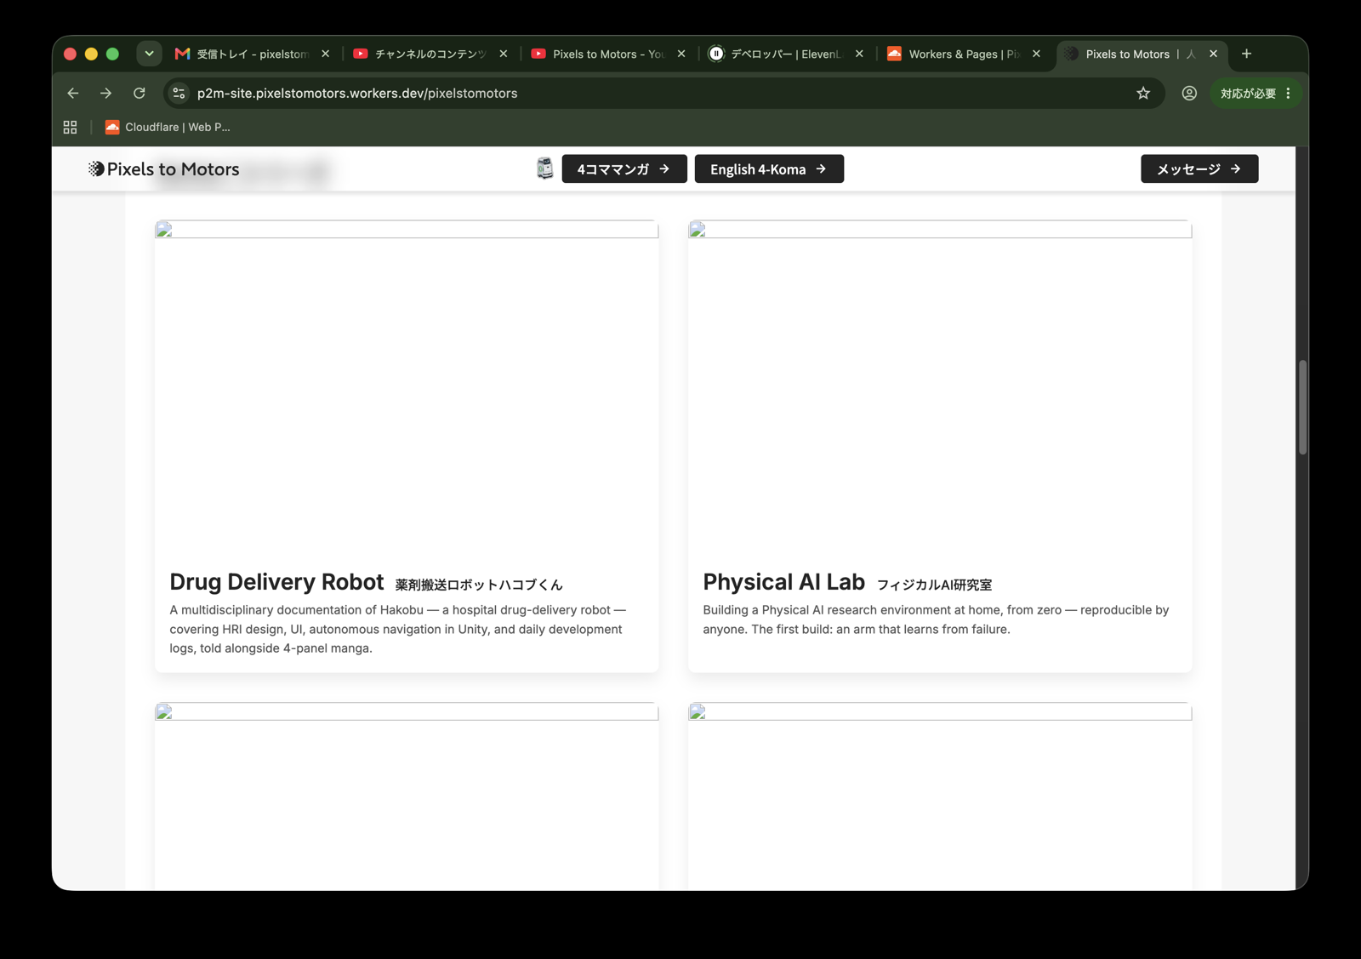Open the English 4-Koma button
The width and height of the screenshot is (1361, 959).
pos(769,168)
